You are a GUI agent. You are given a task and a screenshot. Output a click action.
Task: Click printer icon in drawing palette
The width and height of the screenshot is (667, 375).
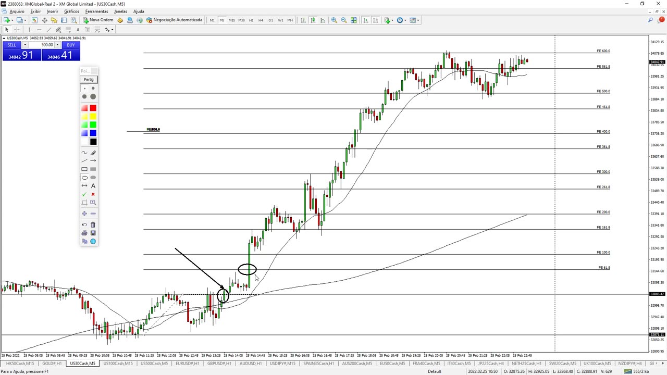[x=84, y=233]
